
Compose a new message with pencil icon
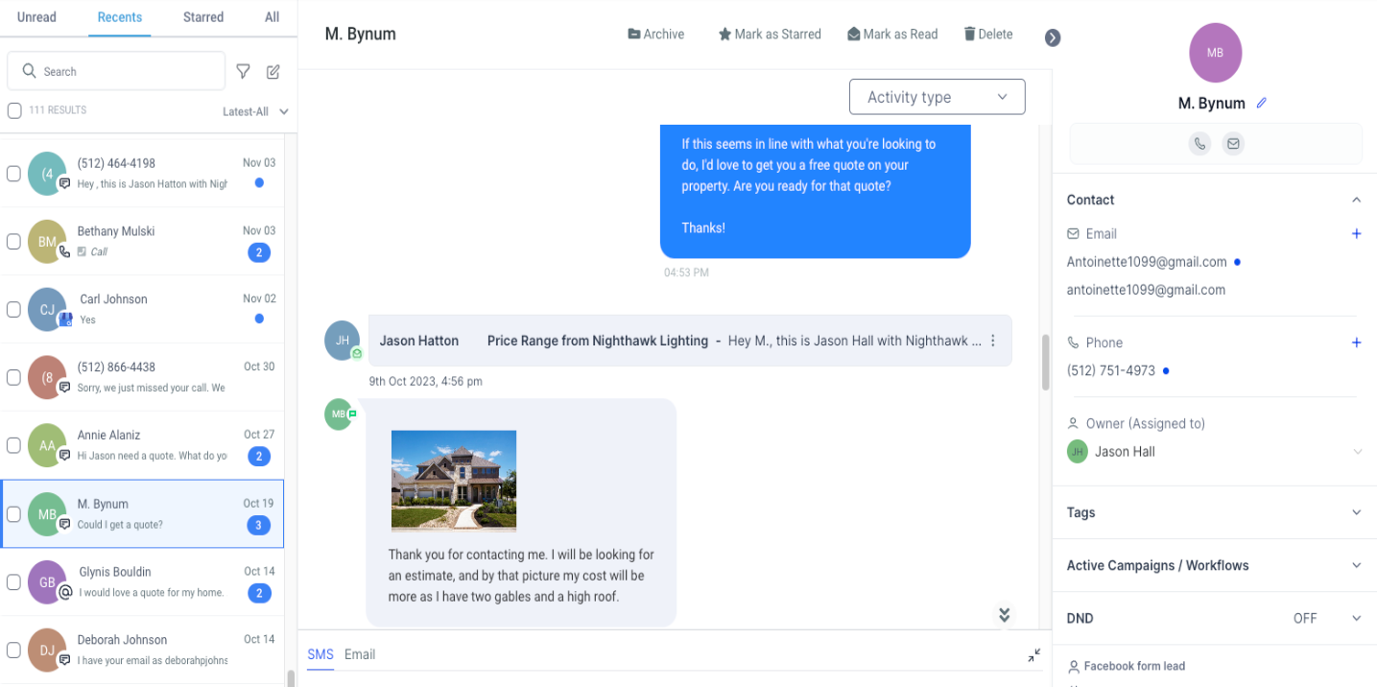pyautogui.click(x=273, y=71)
